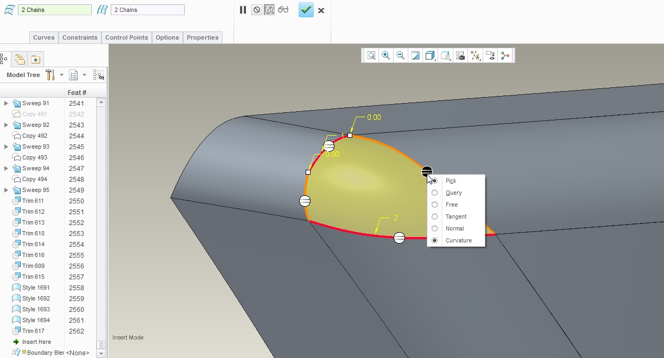Viewport: 664px width, 358px height.
Task: Open the show list dropdown arrow
Action: [84, 75]
